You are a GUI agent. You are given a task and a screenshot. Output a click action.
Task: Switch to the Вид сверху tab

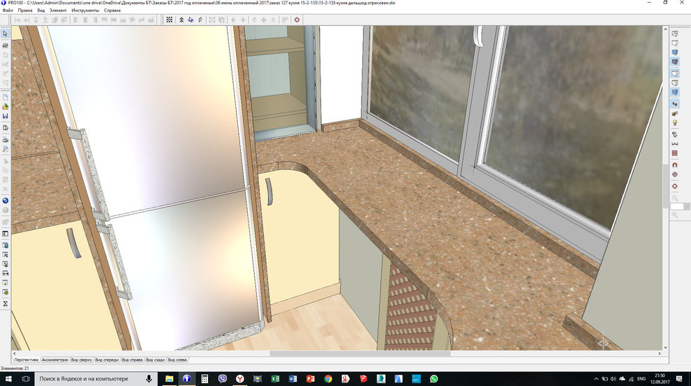pyautogui.click(x=81, y=360)
